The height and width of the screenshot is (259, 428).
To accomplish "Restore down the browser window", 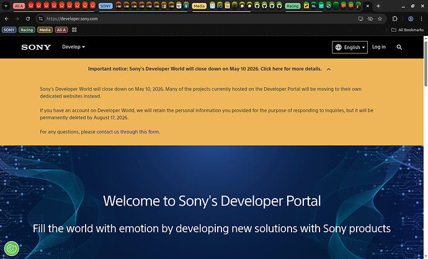I will pos(412,6).
